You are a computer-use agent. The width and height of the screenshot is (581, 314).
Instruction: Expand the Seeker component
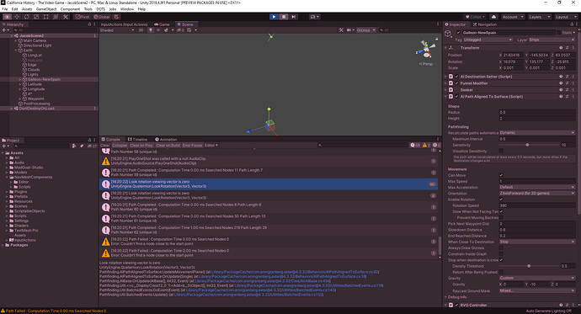pyautogui.click(x=445, y=89)
